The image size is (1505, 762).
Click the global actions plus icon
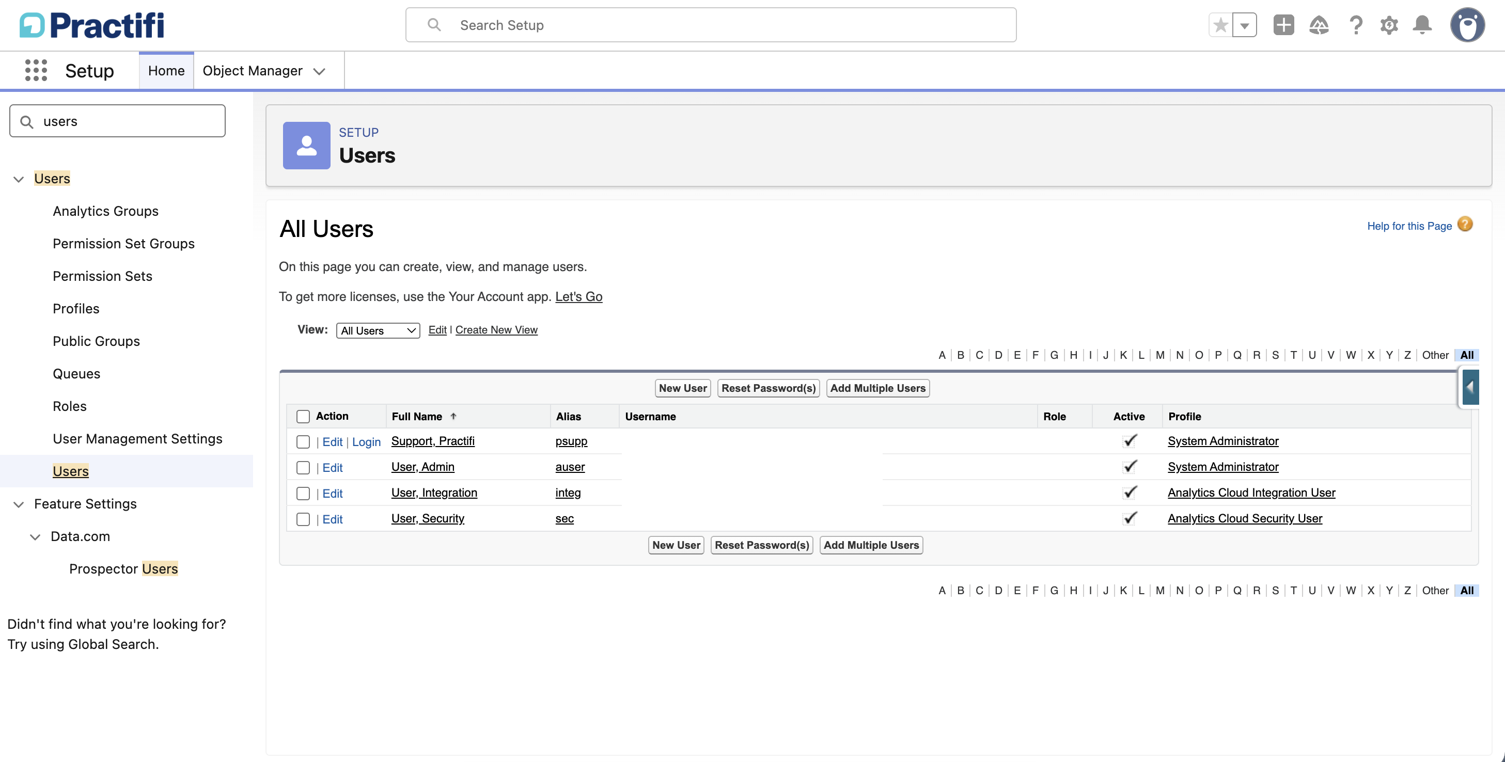1283,25
